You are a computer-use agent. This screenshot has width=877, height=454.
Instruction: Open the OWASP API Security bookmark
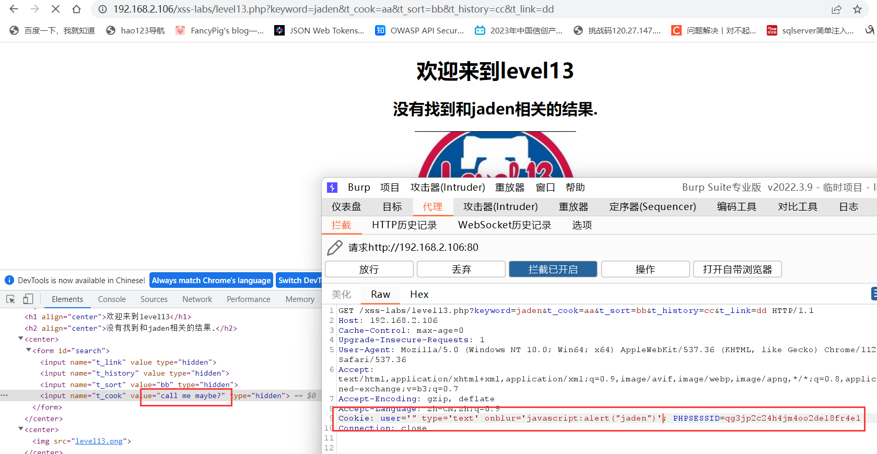(419, 30)
